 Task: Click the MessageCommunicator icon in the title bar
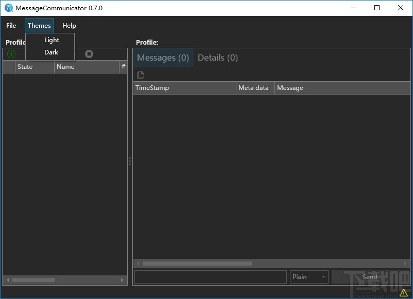click(x=8, y=8)
